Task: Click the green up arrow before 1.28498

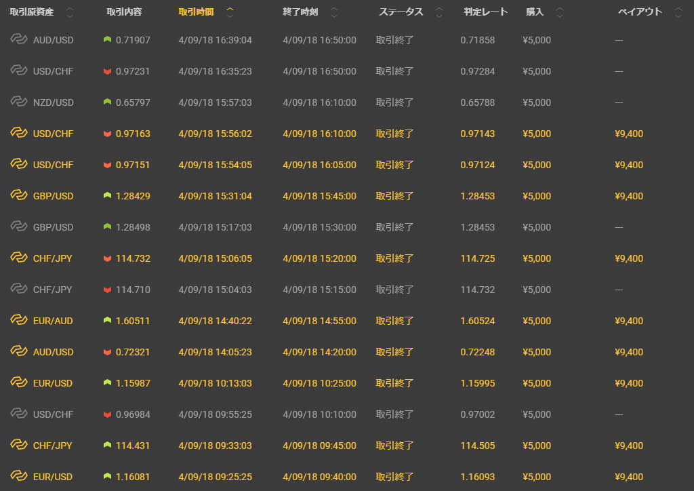Action: (x=107, y=227)
